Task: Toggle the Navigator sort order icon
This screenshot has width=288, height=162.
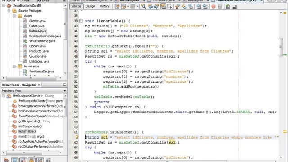Action: coord(48,160)
